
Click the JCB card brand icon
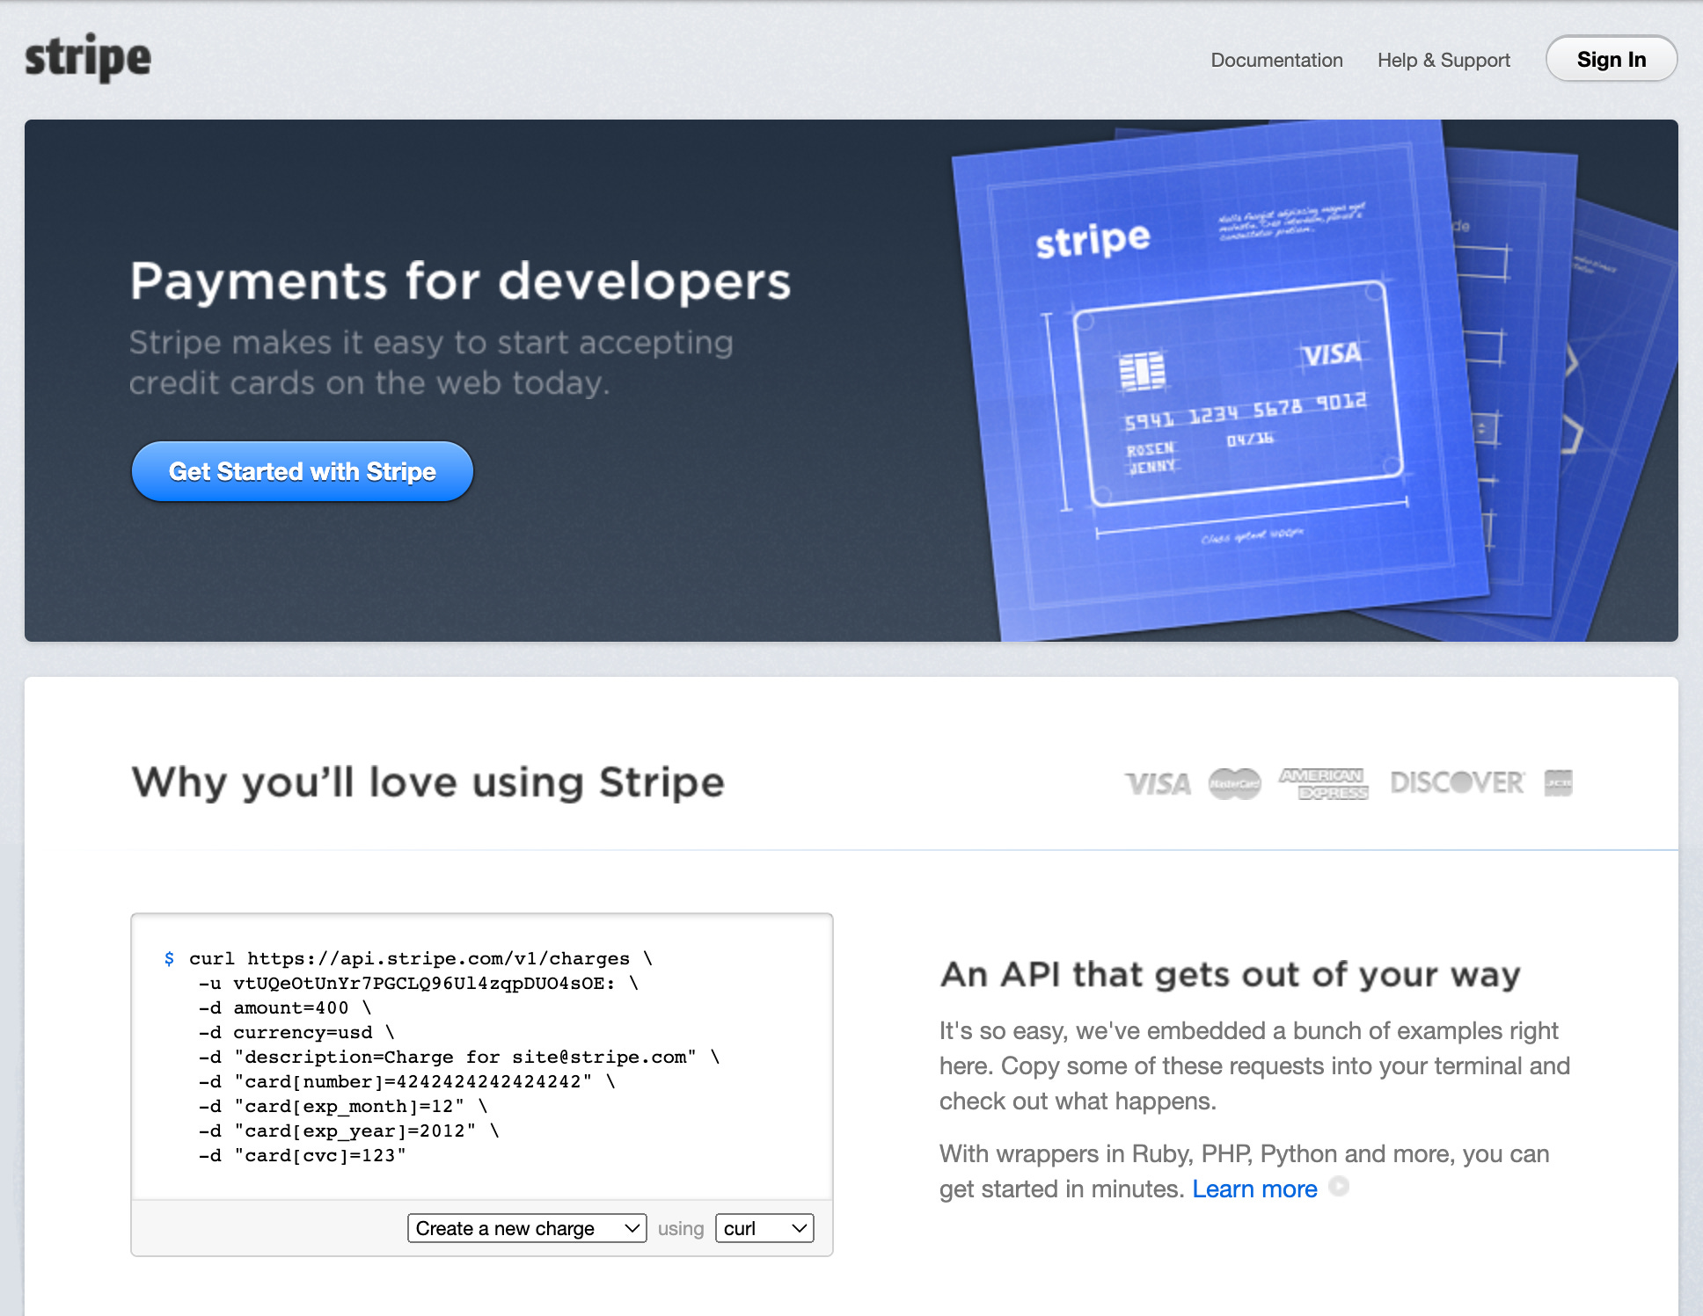pyautogui.click(x=1558, y=782)
